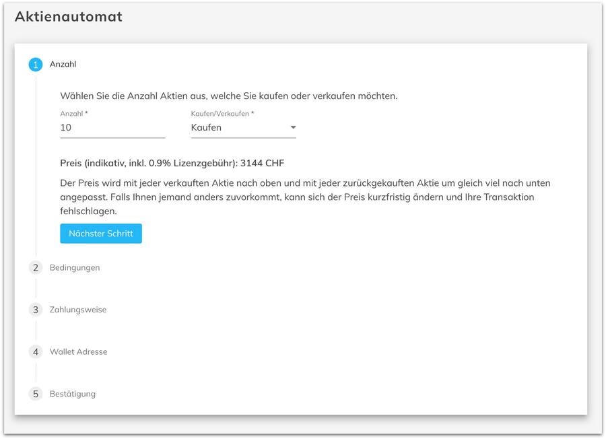Select the step 5 number circle
The width and height of the screenshot is (606, 439).
(36, 394)
